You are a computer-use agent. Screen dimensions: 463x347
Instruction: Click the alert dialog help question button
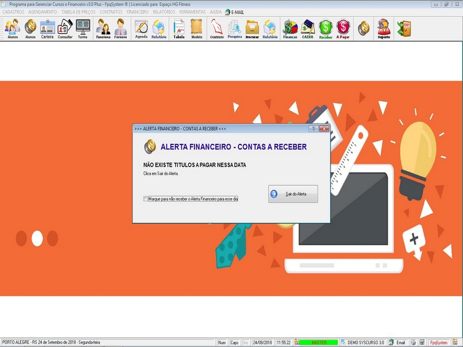click(x=314, y=128)
